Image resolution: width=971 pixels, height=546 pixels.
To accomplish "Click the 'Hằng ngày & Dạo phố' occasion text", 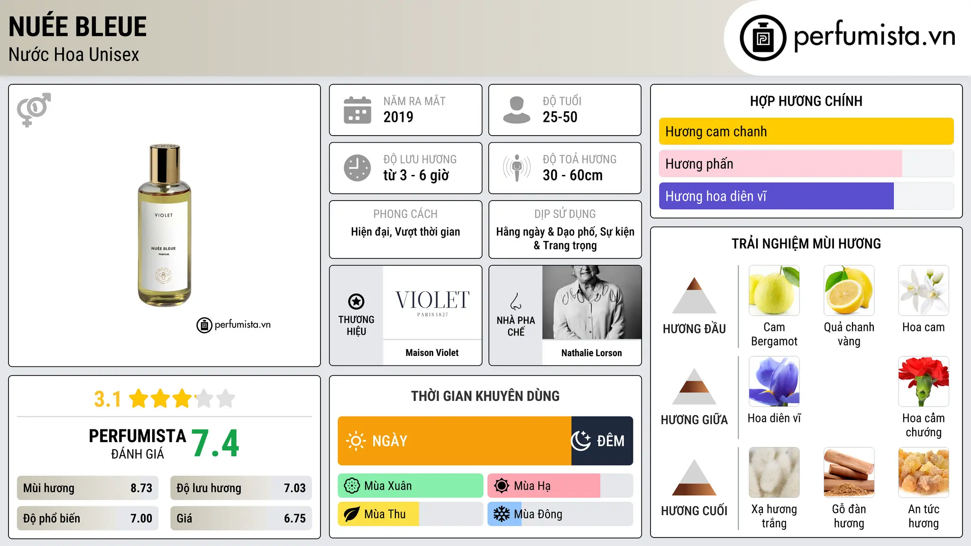I will pos(565,238).
